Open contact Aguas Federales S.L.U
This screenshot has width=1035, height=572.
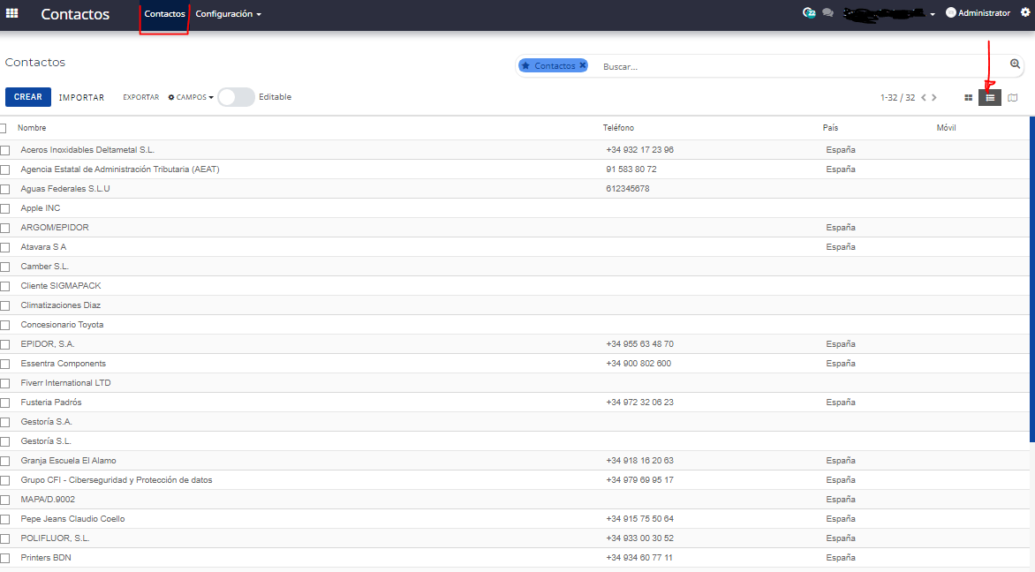point(65,189)
